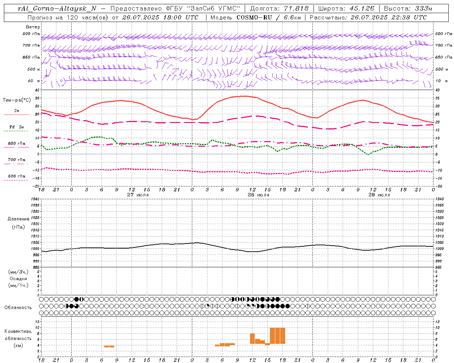Select the Прогноз на 120 часа(ов) text

[68, 17]
